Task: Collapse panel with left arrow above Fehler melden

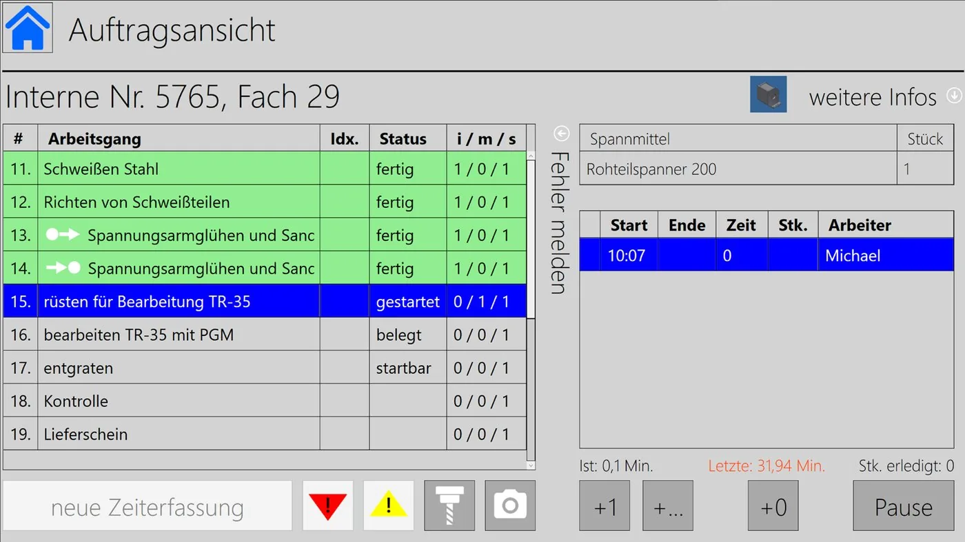Action: pyautogui.click(x=562, y=133)
